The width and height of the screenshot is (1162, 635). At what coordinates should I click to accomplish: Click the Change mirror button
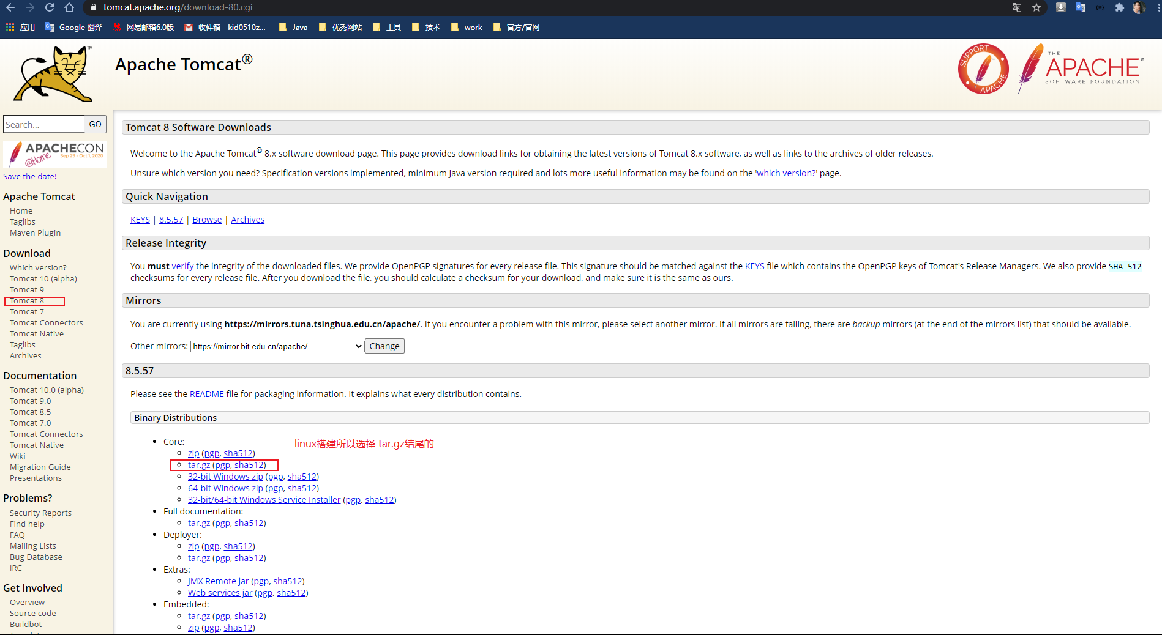coord(384,346)
